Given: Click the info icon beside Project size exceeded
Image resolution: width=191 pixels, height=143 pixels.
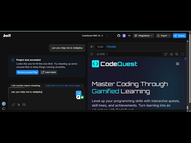Looking at the screenshot, I should click(x=13, y=60).
